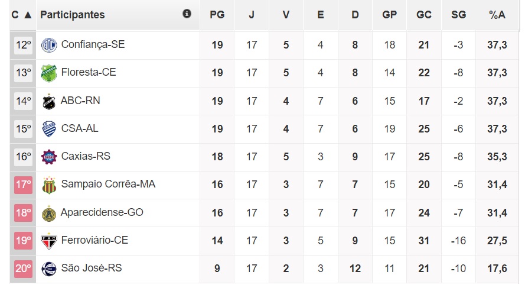The image size is (525, 291).
Task: Open the Sampaio Corrêa-MA team link
Action: point(108,185)
